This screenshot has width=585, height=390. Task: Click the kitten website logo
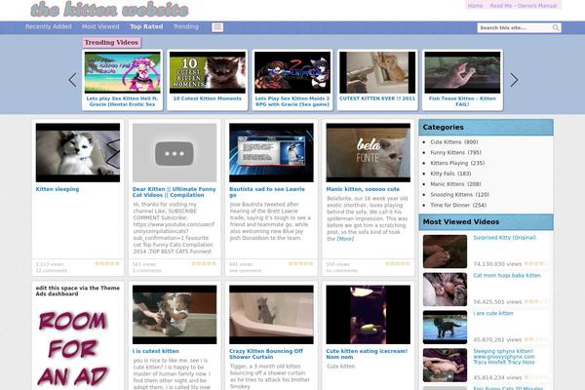pos(109,10)
